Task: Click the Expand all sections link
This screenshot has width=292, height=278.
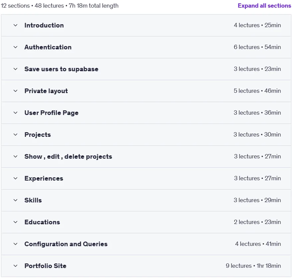Action: click(264, 6)
